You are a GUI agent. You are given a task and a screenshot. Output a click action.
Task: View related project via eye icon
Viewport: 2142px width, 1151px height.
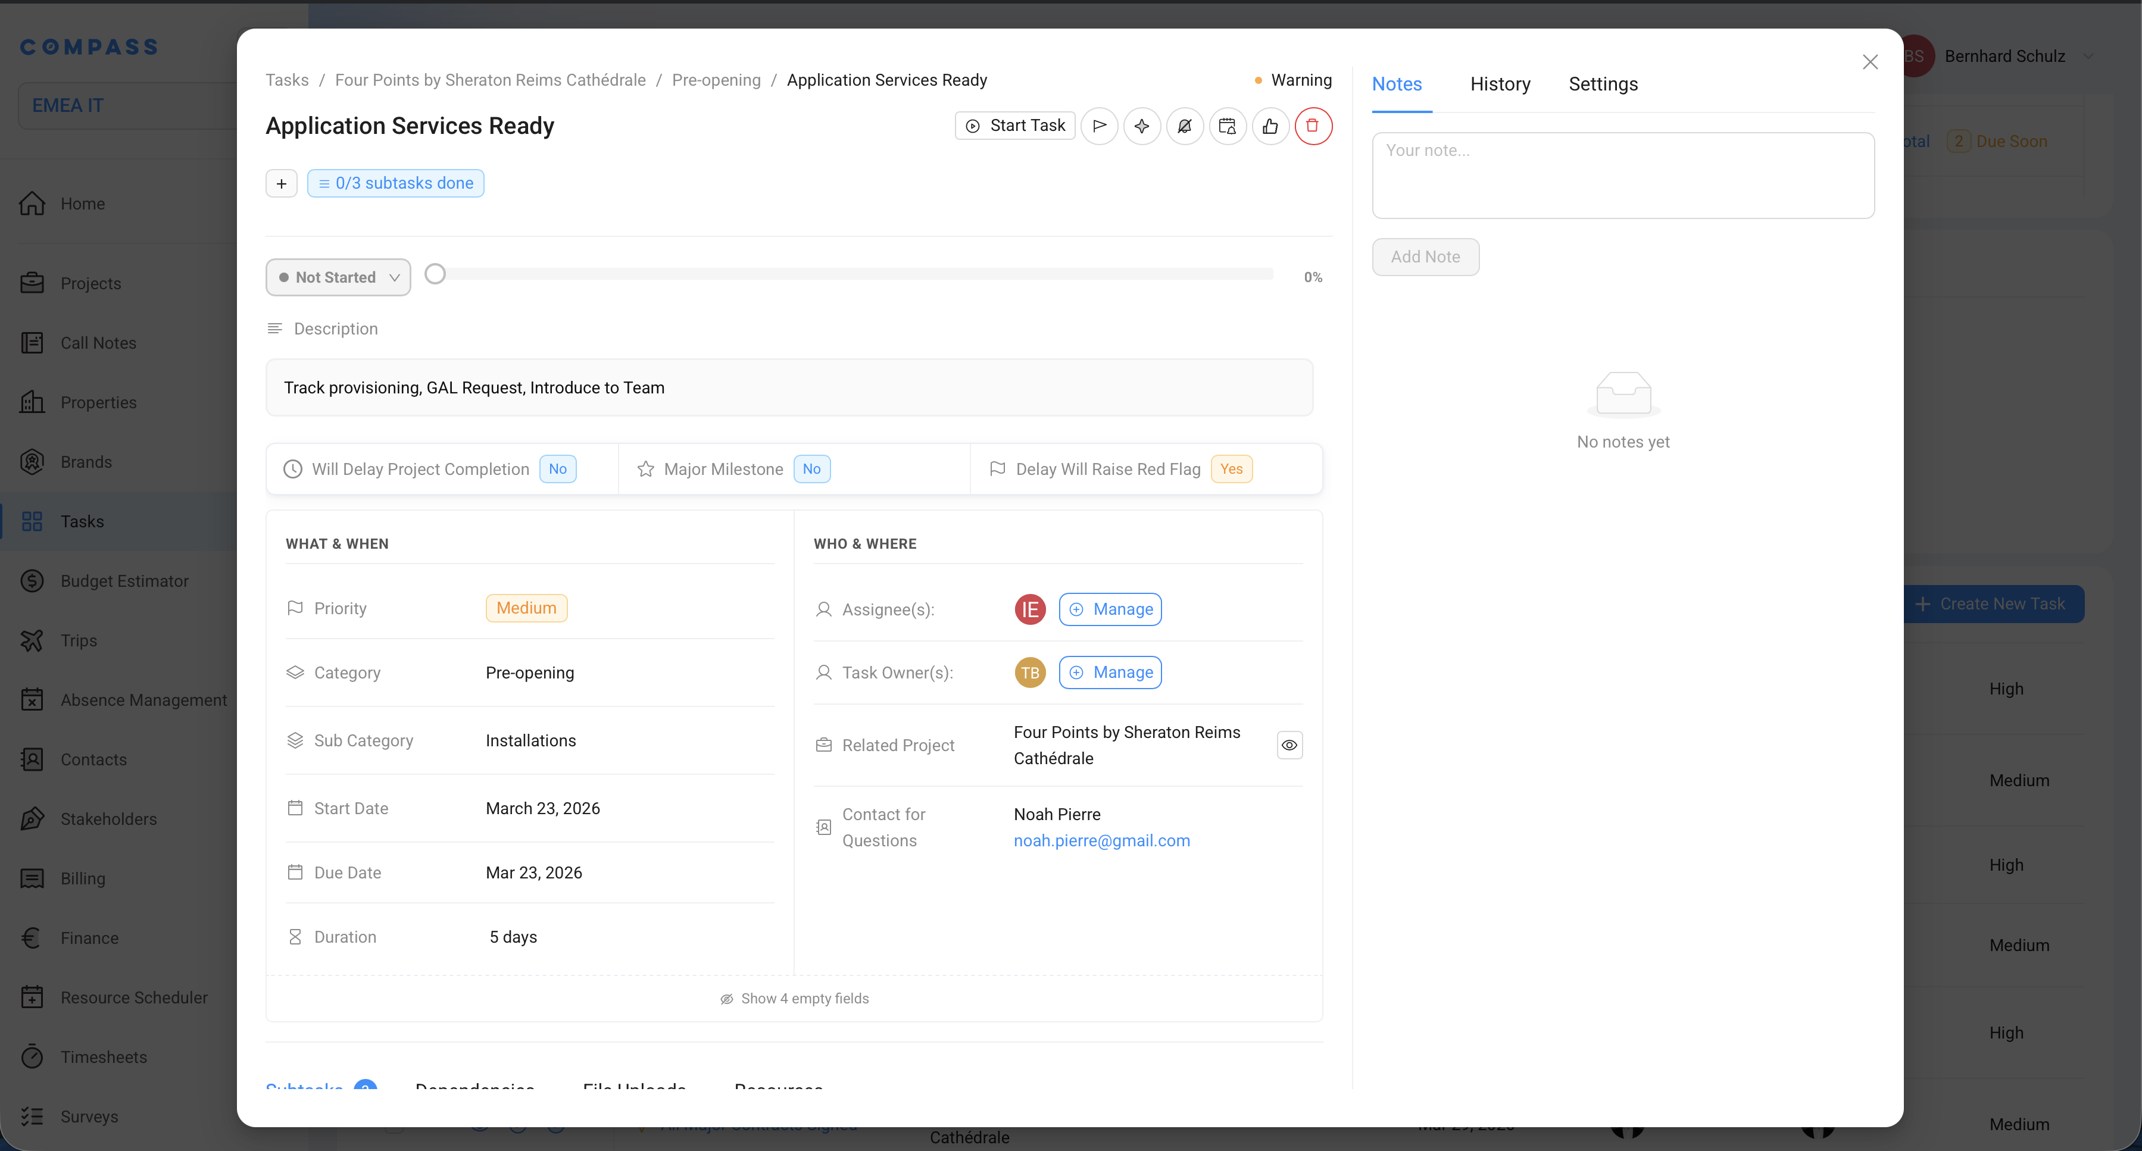click(x=1289, y=746)
